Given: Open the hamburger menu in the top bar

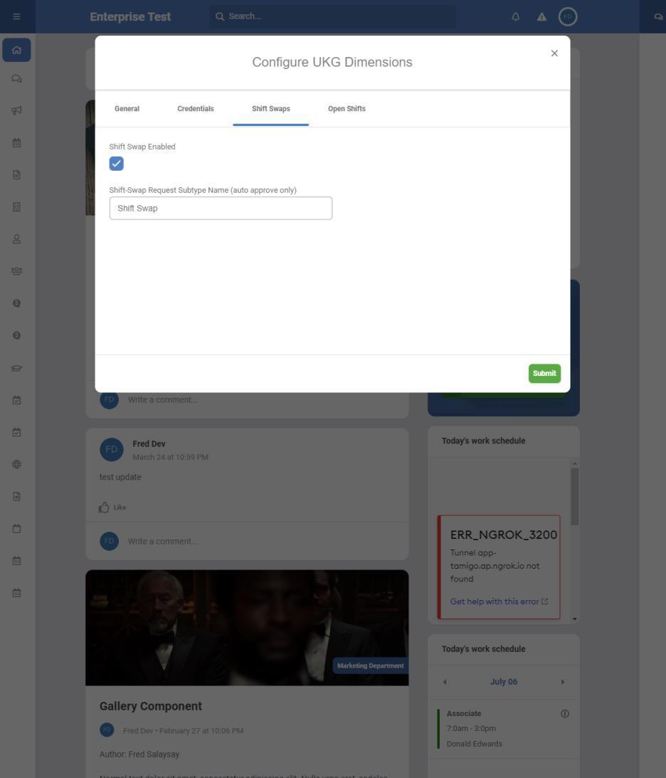Looking at the screenshot, I should (x=16, y=16).
